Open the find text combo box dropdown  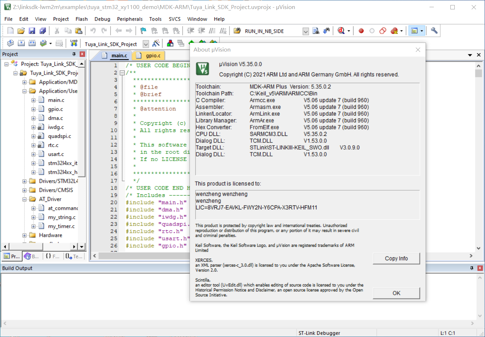[306, 31]
